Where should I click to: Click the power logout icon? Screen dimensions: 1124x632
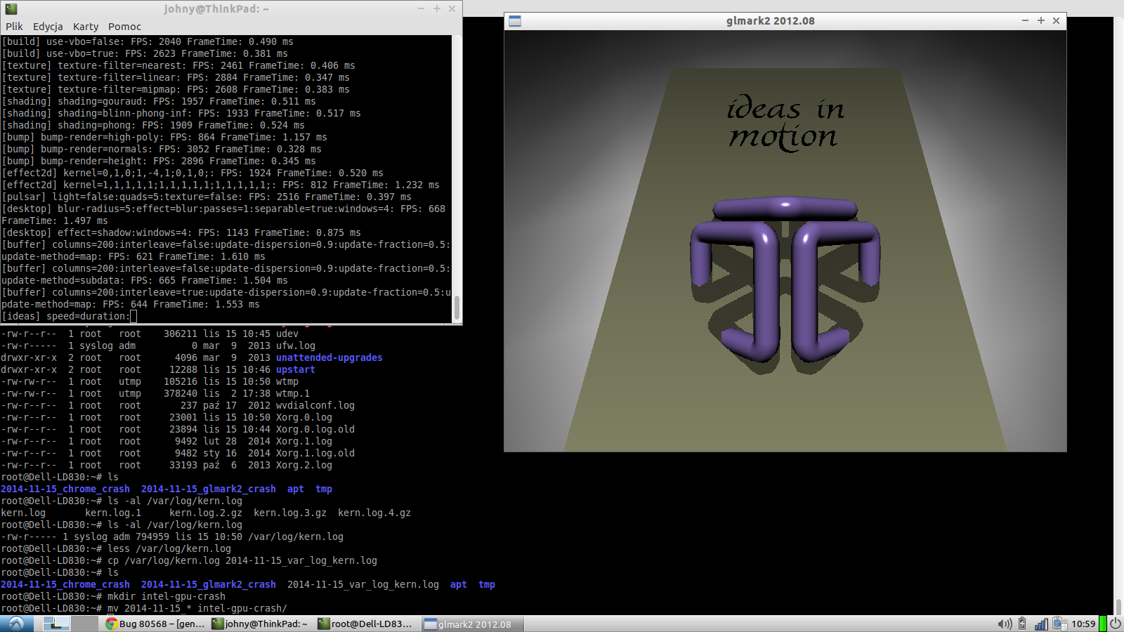pyautogui.click(x=1116, y=624)
